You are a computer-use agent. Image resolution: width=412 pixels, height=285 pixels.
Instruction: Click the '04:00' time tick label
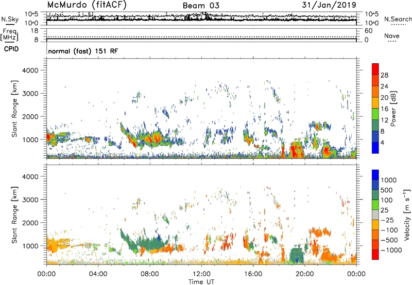pos(98,274)
